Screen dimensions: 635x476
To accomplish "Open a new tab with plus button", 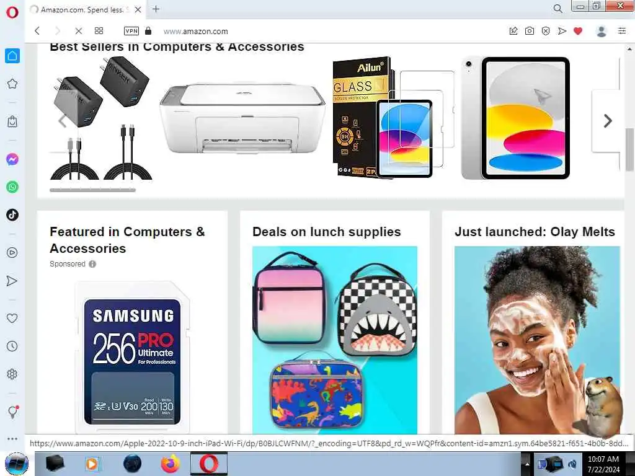I will pos(156,9).
